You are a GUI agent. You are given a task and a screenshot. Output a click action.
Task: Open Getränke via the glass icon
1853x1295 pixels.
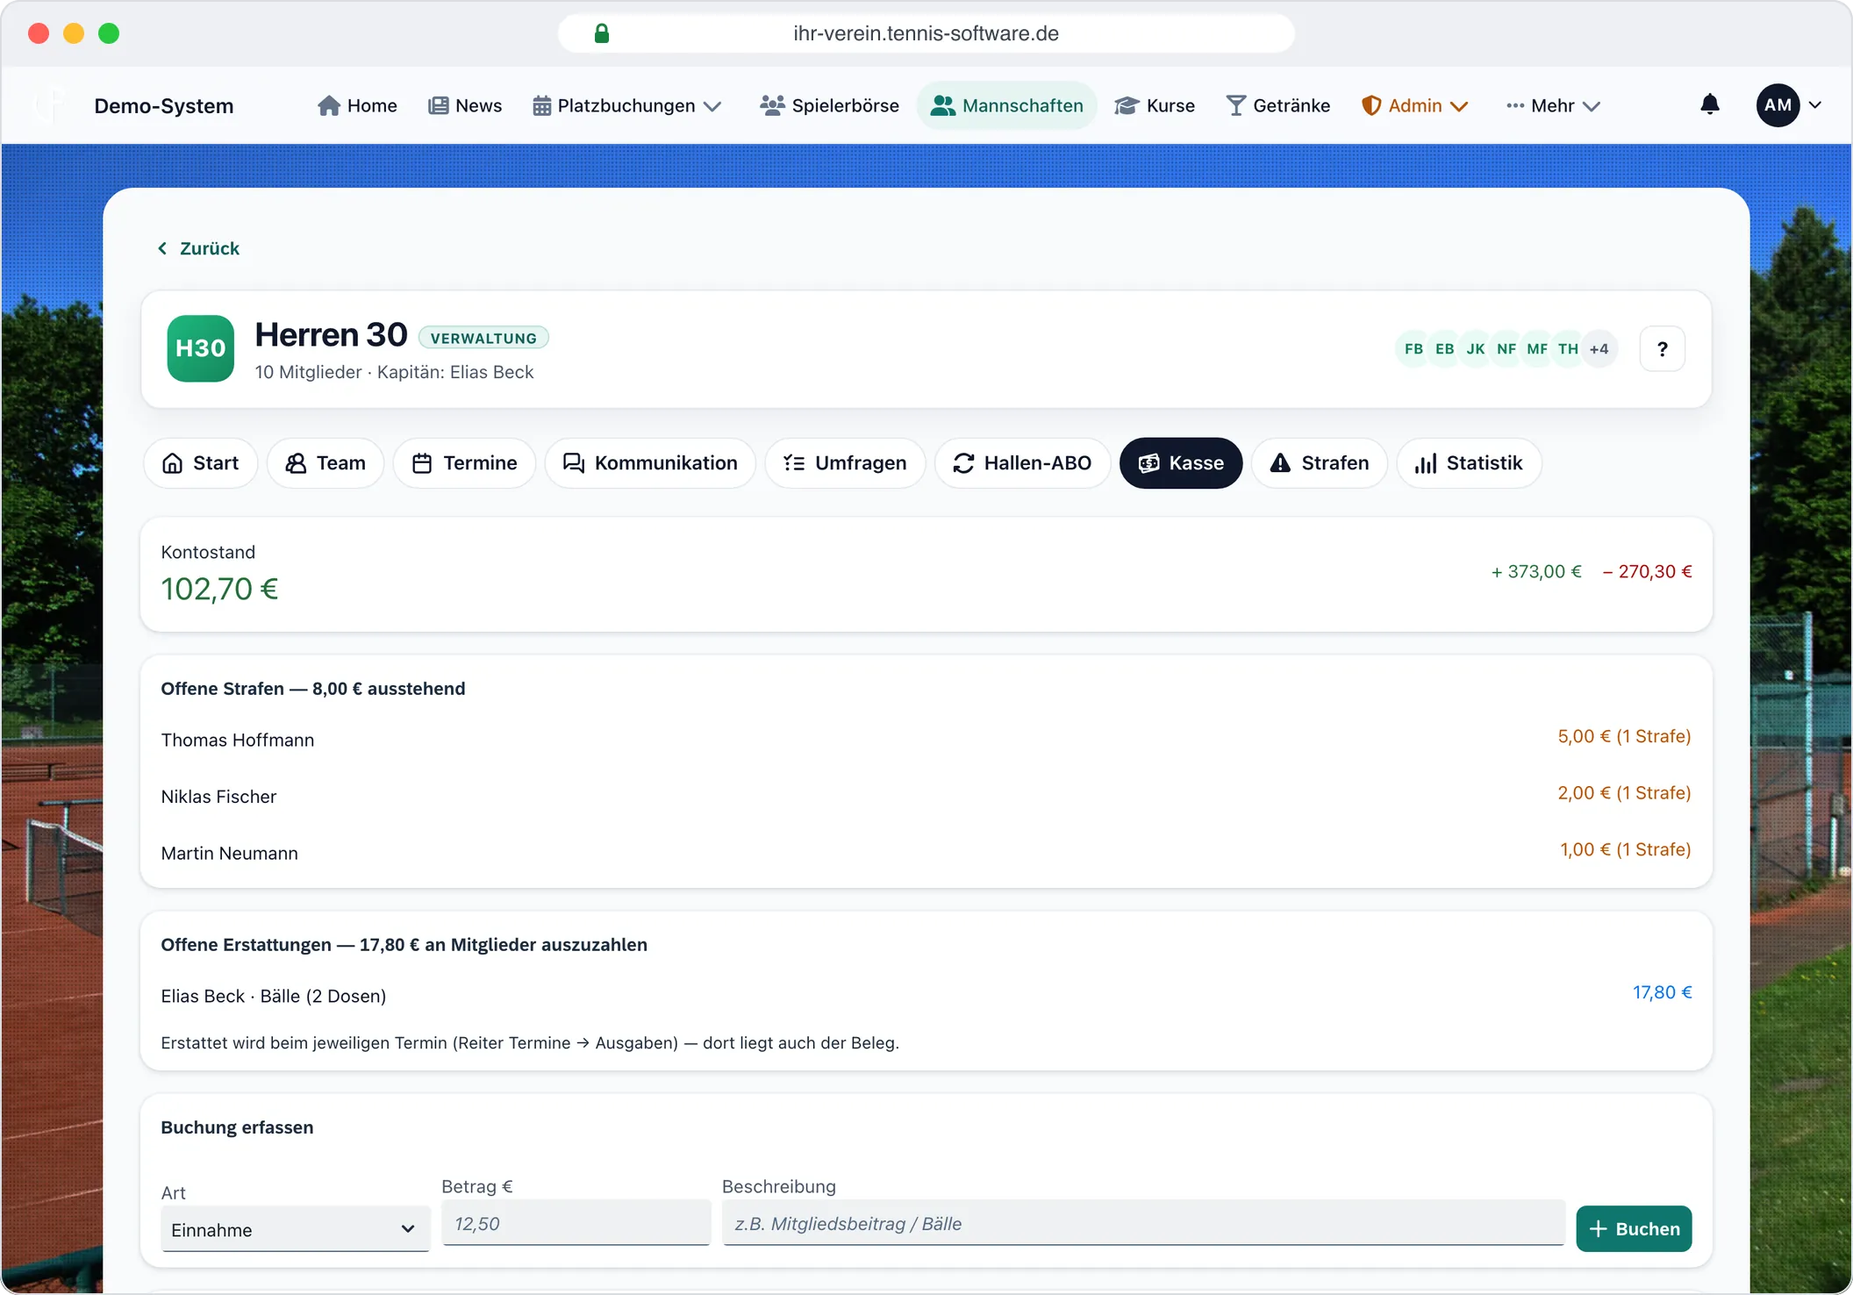tap(1235, 106)
